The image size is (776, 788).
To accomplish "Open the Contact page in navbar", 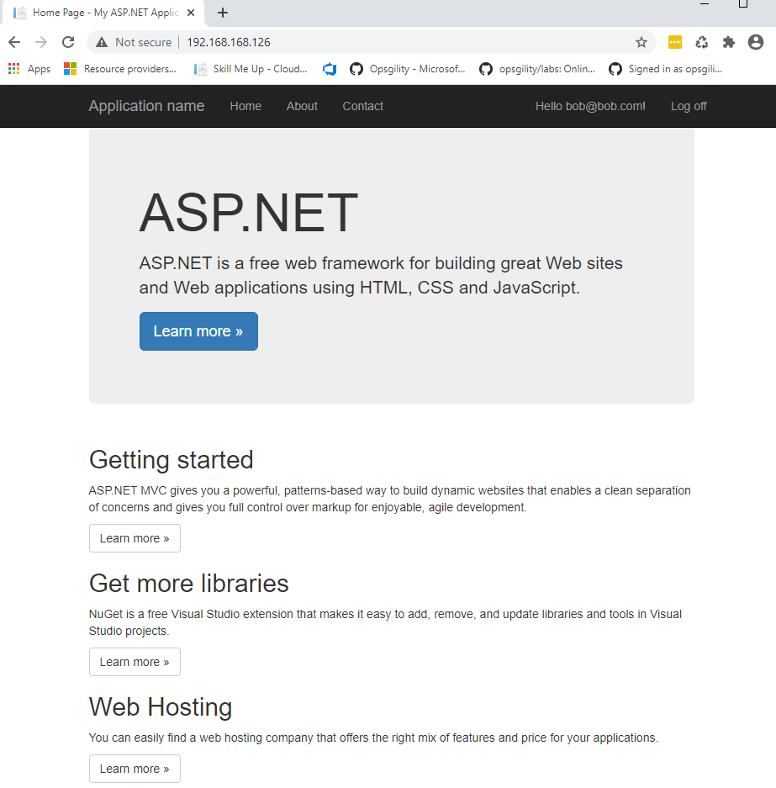I will pos(362,106).
